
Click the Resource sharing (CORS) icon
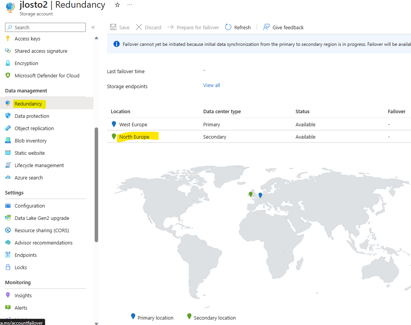[8, 230]
